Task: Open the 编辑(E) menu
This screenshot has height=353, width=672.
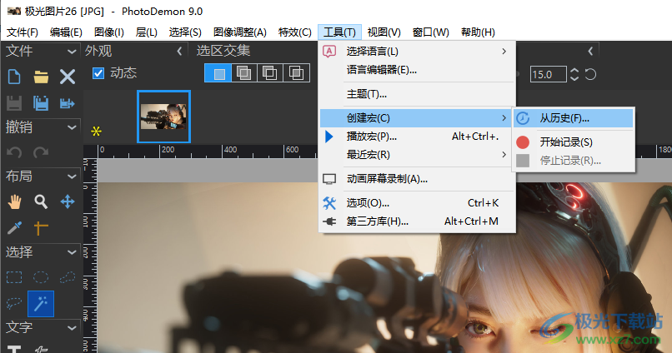Action: [66, 32]
